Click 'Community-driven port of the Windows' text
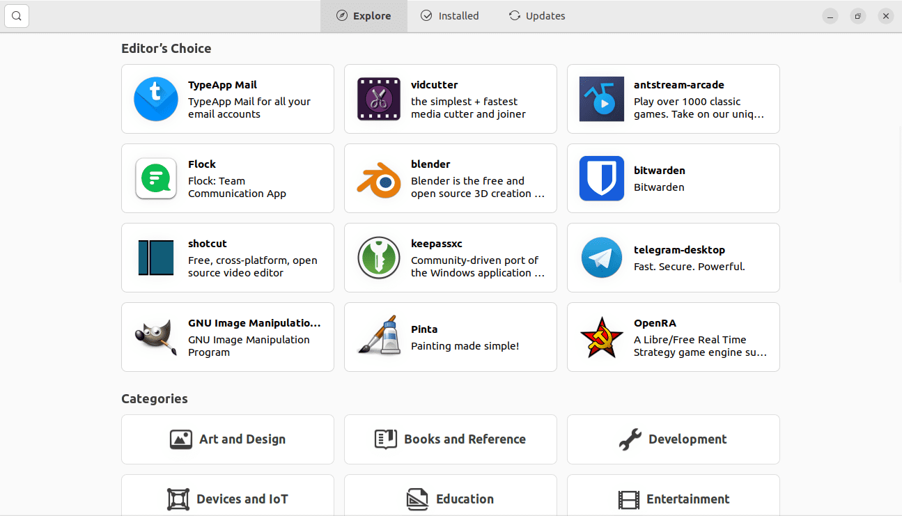Viewport: 902px width, 516px height. pyautogui.click(x=478, y=267)
